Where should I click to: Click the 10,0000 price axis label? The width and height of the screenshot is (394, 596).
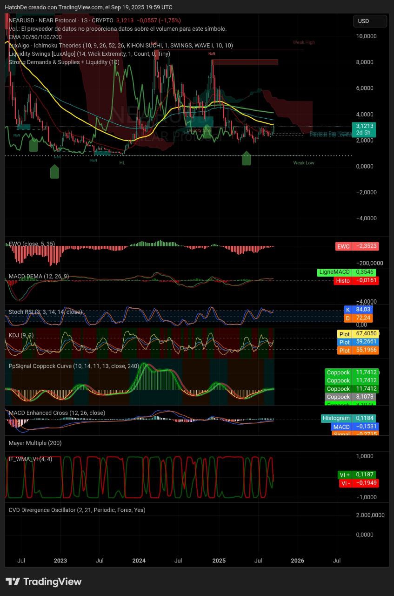tap(367, 36)
